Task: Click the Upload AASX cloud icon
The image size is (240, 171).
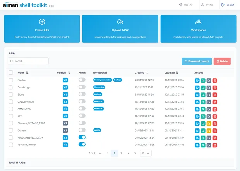Action: click(120, 22)
